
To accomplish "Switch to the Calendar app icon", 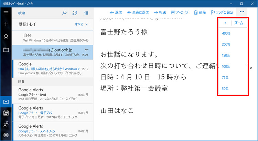I will coord(6,113).
